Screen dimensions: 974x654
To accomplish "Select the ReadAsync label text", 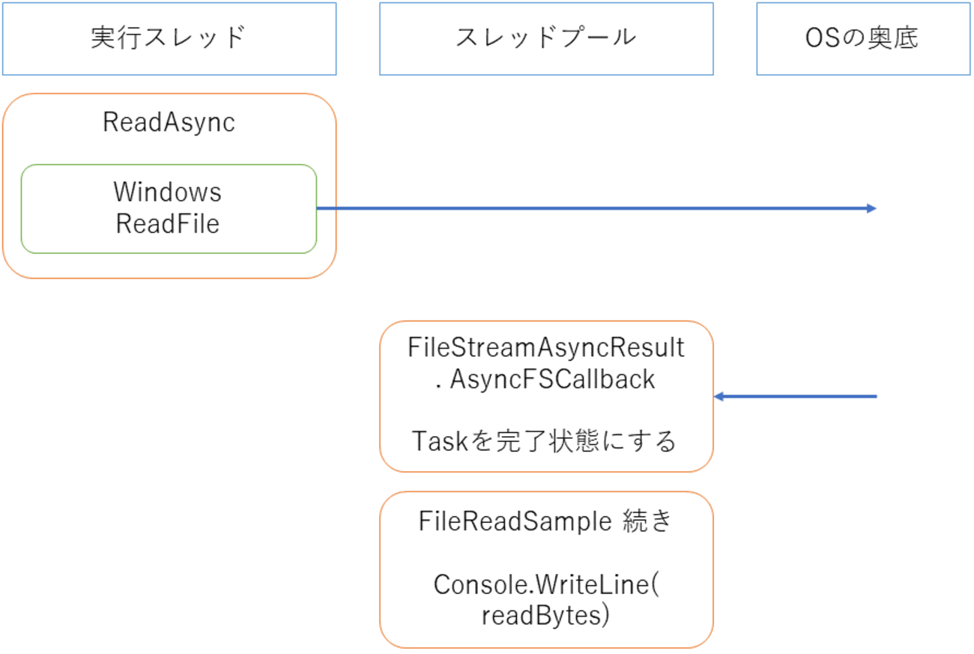I will click(x=169, y=123).
